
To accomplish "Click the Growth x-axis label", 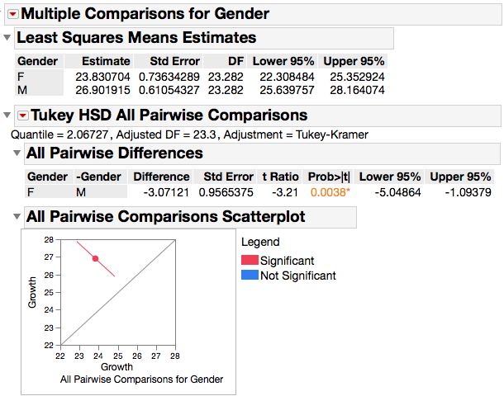I will pyautogui.click(x=116, y=366).
